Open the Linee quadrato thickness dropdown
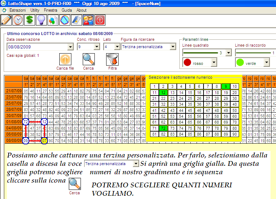Viewport: 276px width, 199px height. coord(228,52)
